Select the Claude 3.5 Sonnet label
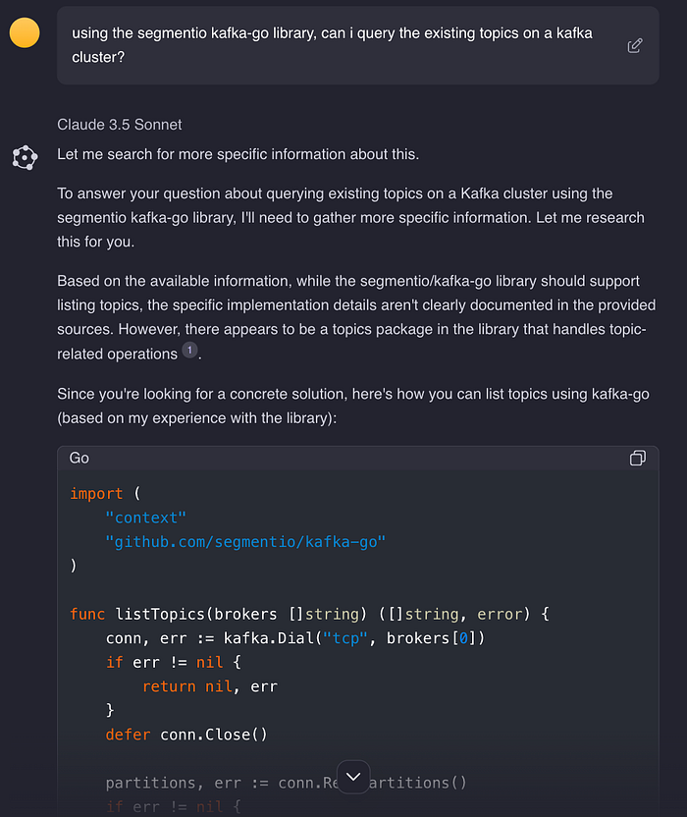The height and width of the screenshot is (817, 687). tap(120, 125)
